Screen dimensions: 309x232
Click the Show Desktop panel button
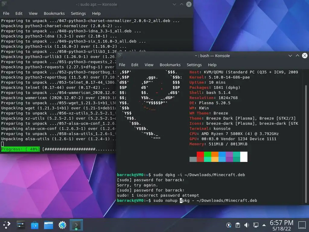click(x=302, y=225)
